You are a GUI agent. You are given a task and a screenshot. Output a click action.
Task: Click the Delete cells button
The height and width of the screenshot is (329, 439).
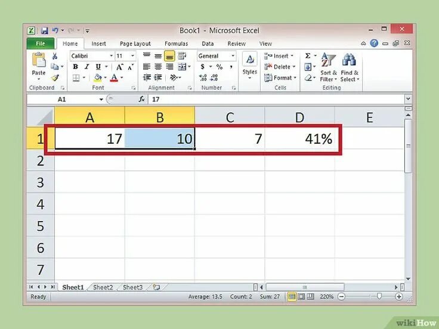pos(280,67)
